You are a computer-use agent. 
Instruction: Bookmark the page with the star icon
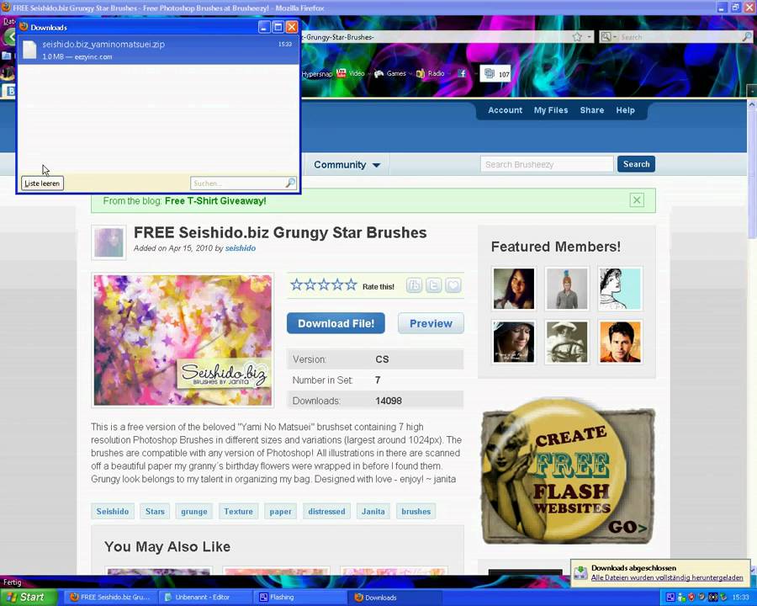coord(577,37)
